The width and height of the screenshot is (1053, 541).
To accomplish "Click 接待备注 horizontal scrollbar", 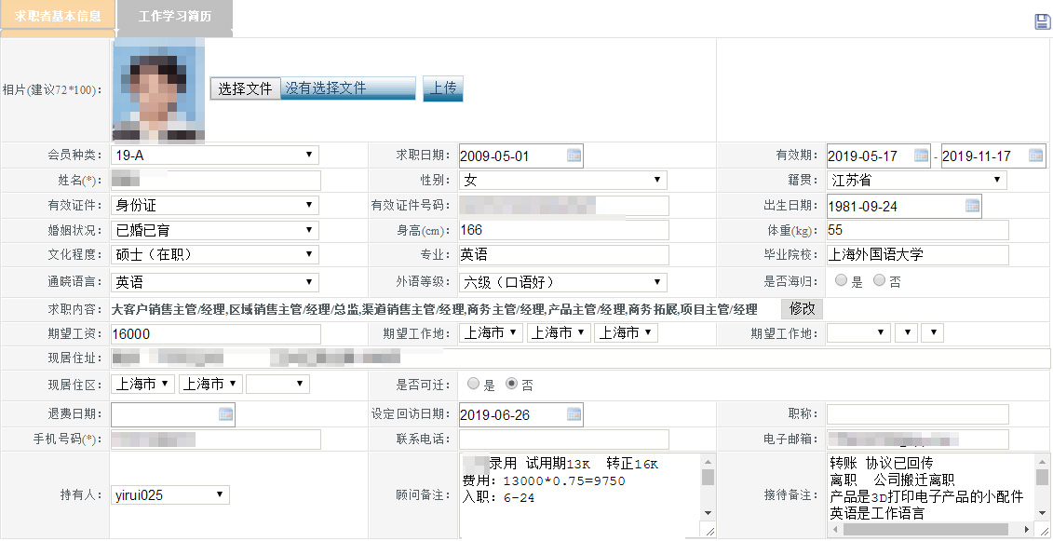I will coord(931,530).
